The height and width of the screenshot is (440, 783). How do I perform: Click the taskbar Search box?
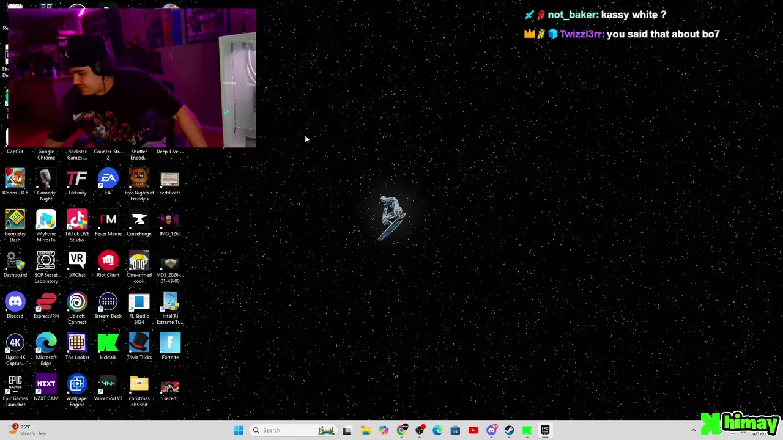pos(292,430)
